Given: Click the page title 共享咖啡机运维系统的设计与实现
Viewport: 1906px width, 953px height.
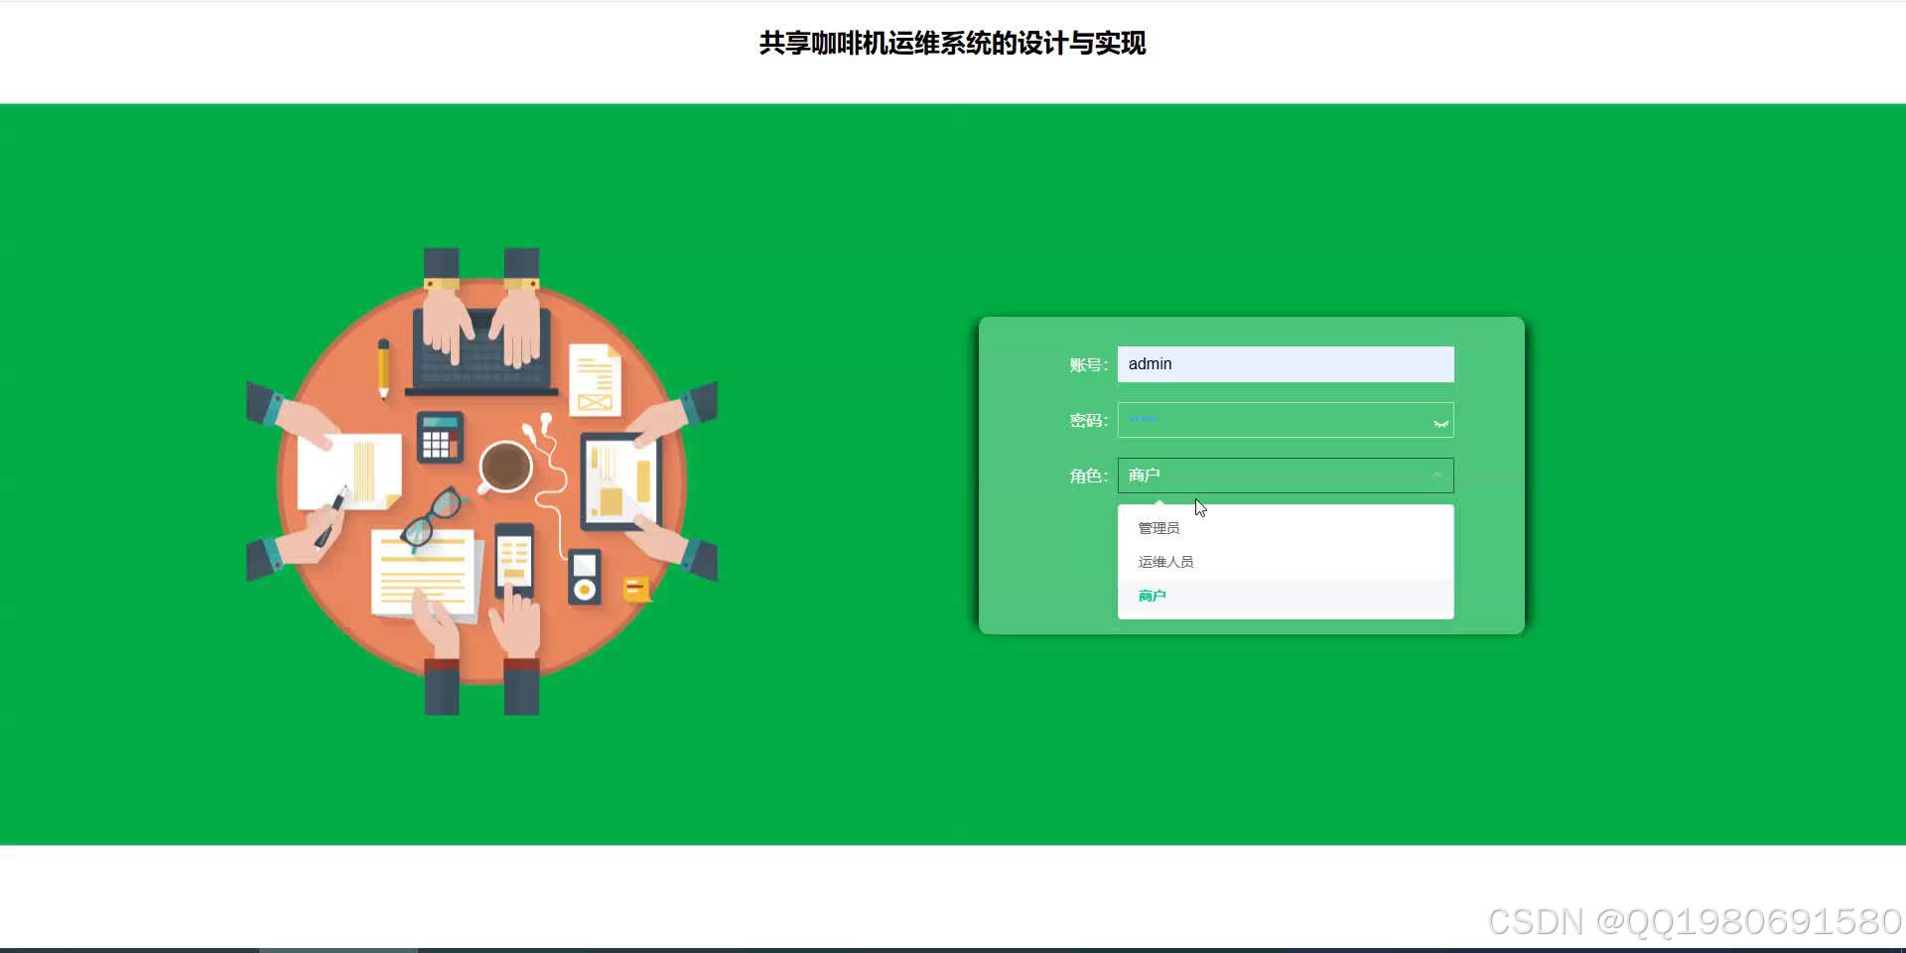Looking at the screenshot, I should (951, 44).
